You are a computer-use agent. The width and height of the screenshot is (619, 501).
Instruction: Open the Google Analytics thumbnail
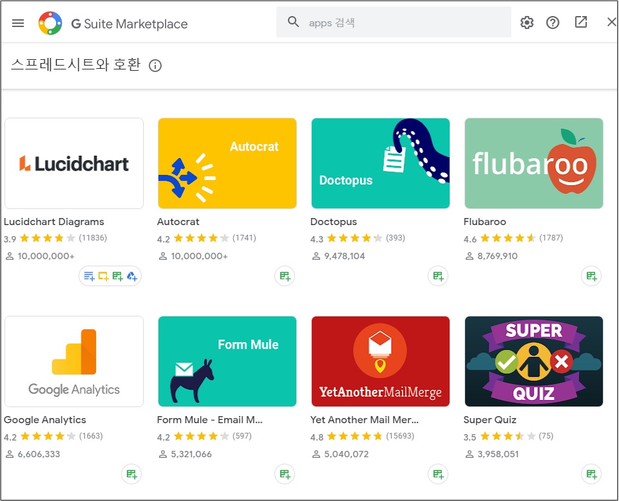point(74,361)
